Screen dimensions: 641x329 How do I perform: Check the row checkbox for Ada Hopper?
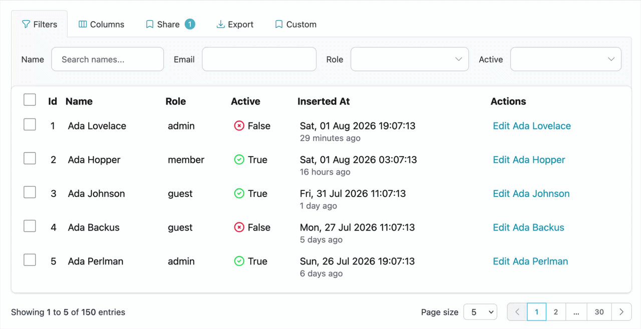click(30, 158)
